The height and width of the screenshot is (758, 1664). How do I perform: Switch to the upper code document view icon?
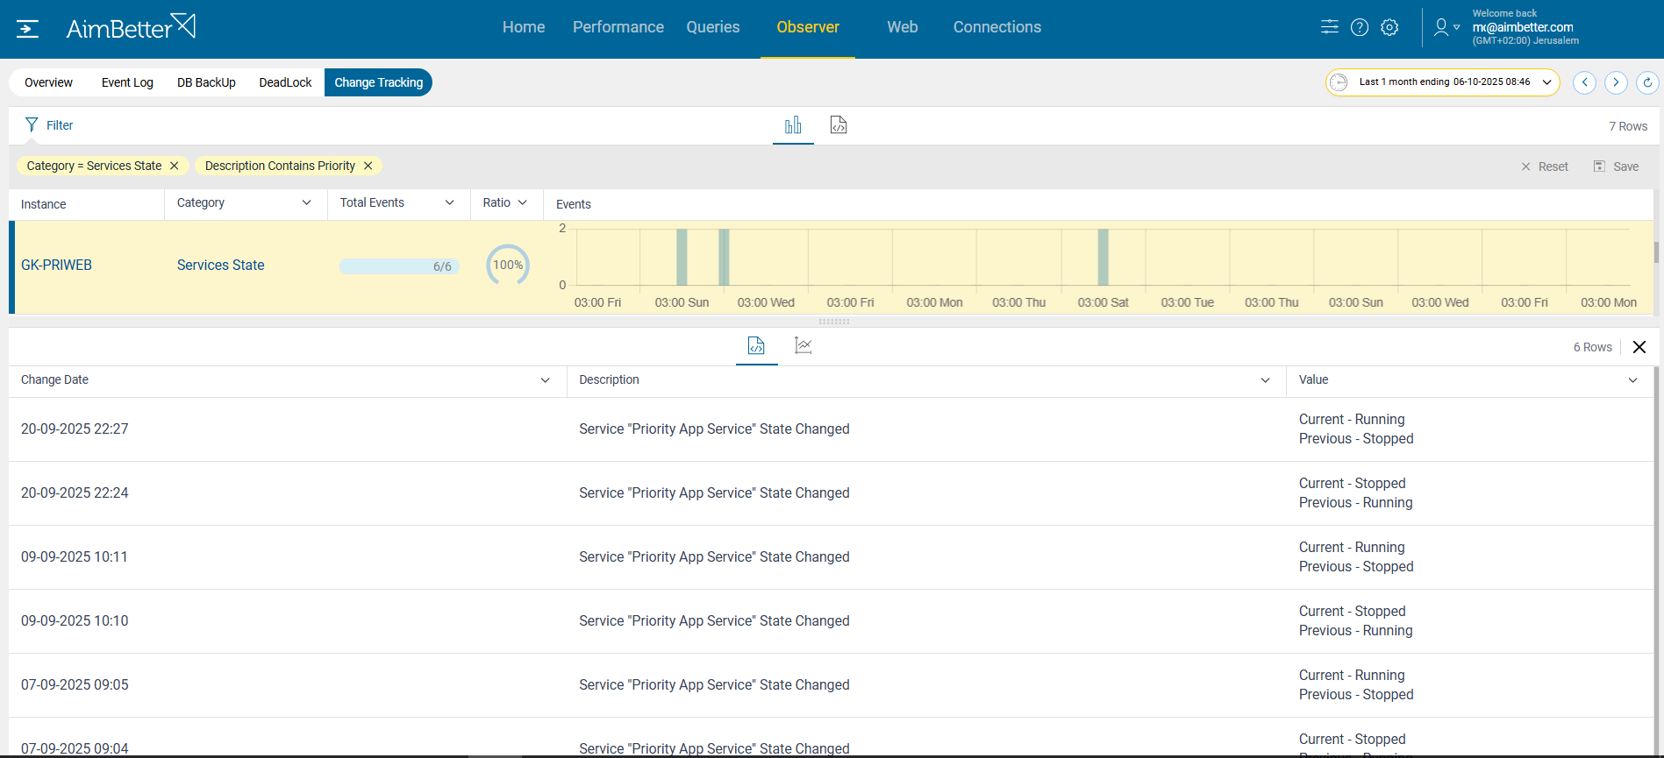839,125
